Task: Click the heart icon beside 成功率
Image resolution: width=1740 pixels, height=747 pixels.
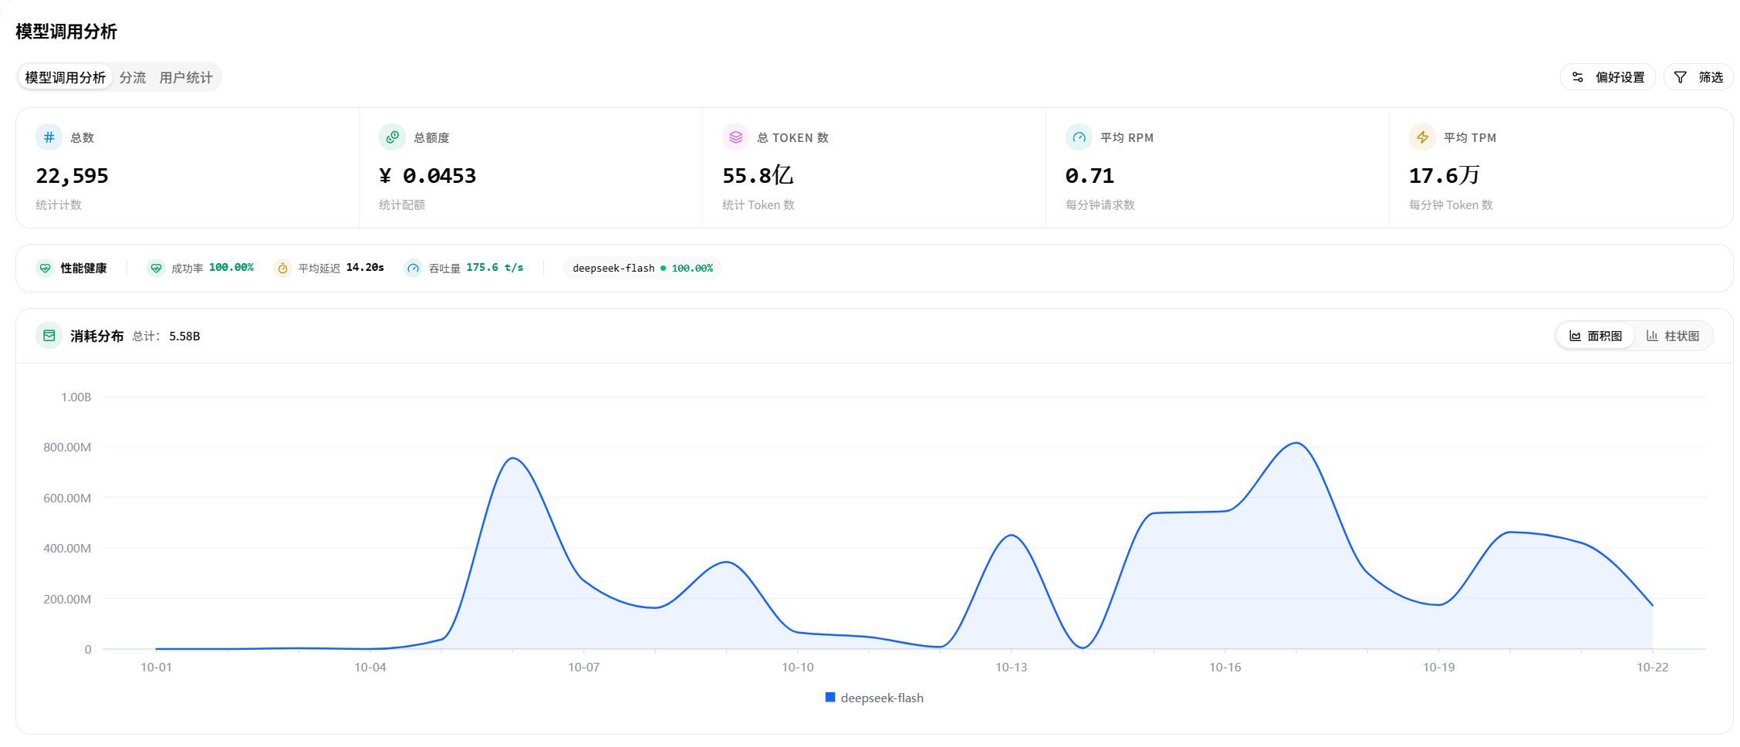Action: point(157,268)
